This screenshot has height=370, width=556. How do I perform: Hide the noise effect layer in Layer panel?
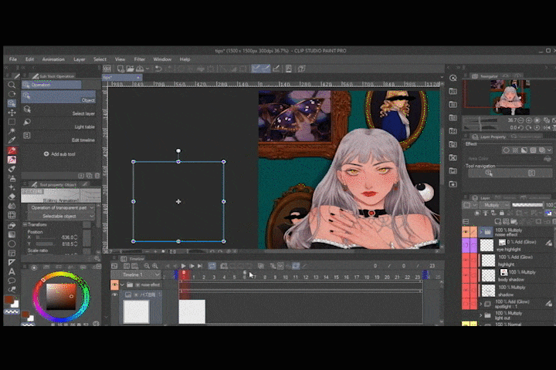(x=466, y=231)
